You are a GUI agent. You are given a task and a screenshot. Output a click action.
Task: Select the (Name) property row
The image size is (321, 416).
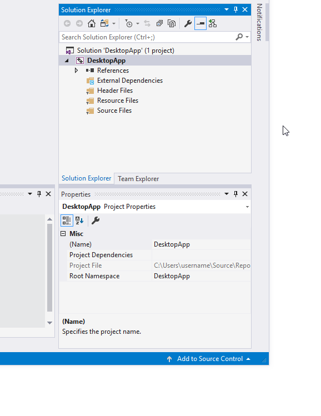(155, 244)
